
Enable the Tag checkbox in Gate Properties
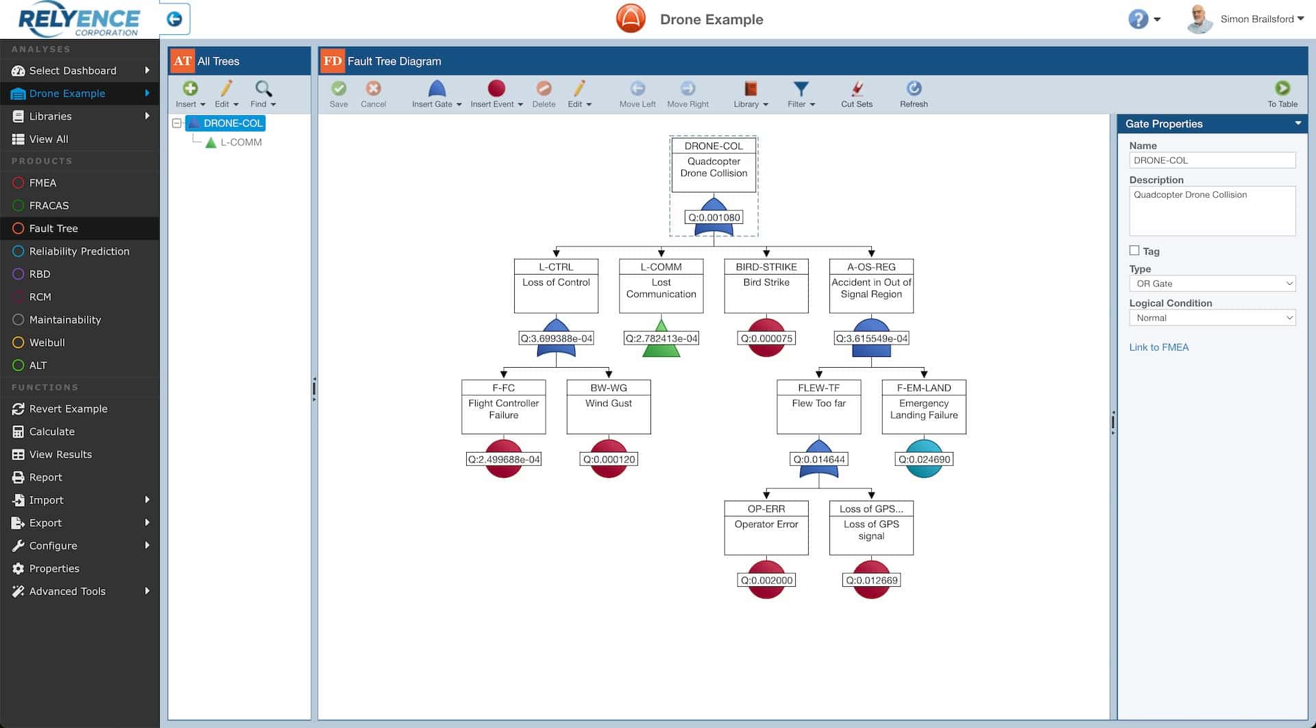1135,251
